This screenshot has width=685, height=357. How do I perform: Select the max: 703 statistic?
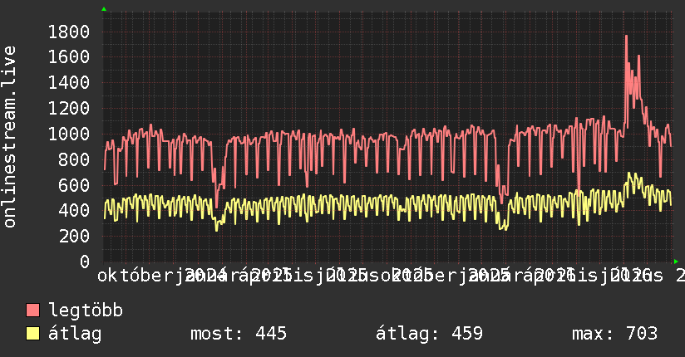coord(614,334)
